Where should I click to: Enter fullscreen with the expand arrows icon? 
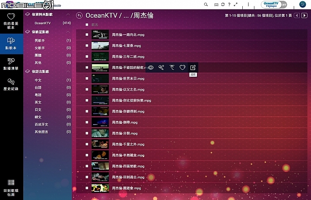click(x=236, y=4)
